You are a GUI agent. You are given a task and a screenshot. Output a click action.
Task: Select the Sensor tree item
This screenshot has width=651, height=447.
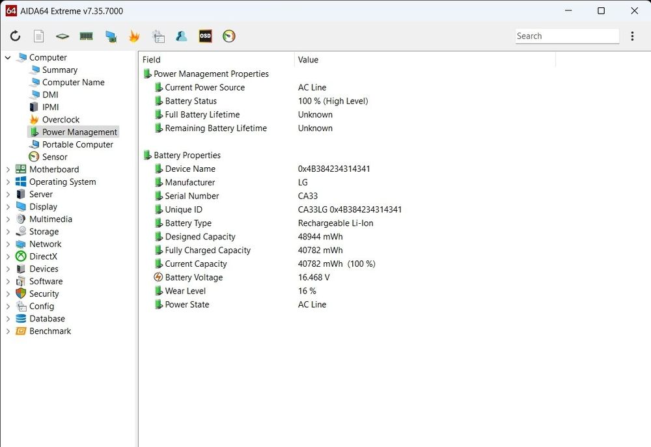pos(55,157)
